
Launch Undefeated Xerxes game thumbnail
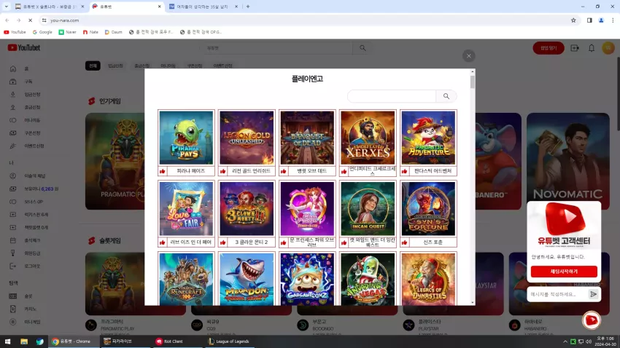point(368,138)
